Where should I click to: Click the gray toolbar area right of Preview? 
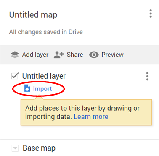pos(141,55)
